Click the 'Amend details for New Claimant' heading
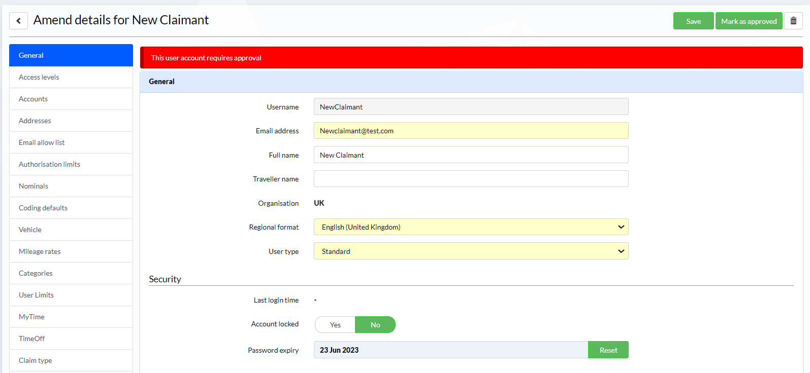Image resolution: width=810 pixels, height=373 pixels. [121, 20]
